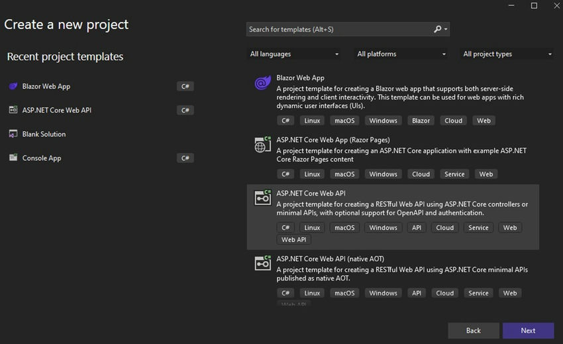Expand the All platforms filter
Image resolution: width=563 pixels, height=344 pixels.
tap(401, 54)
